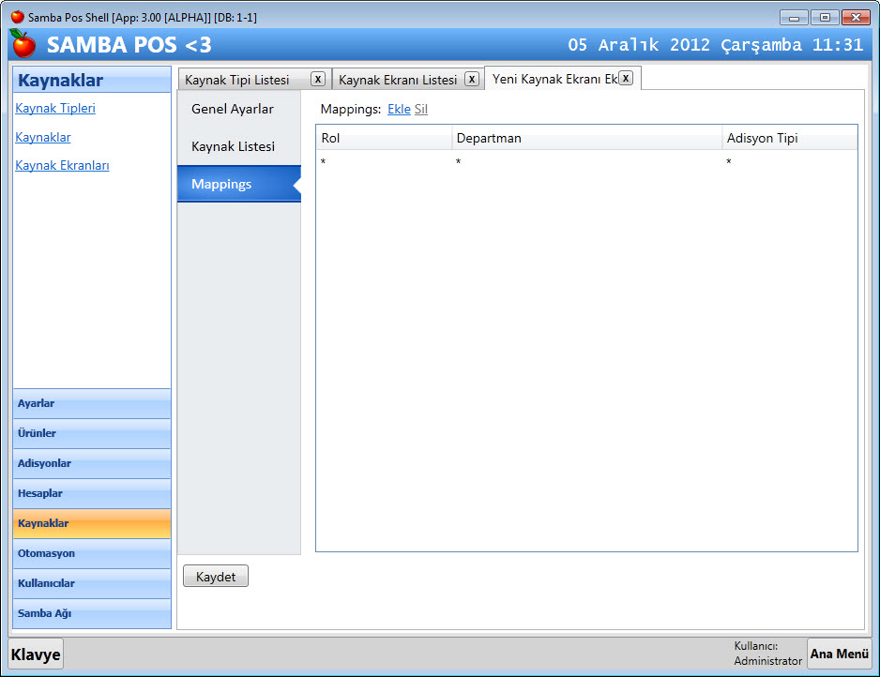The image size is (880, 677).
Task: Open the Genel Ayarlar section
Action: (233, 109)
